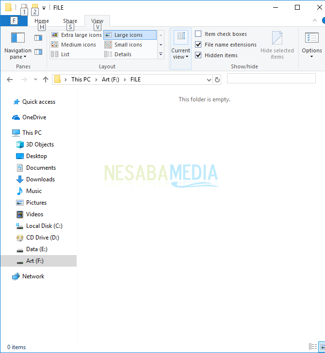This screenshot has width=325, height=353.
Task: Click the search box field
Action: [x=271, y=79]
